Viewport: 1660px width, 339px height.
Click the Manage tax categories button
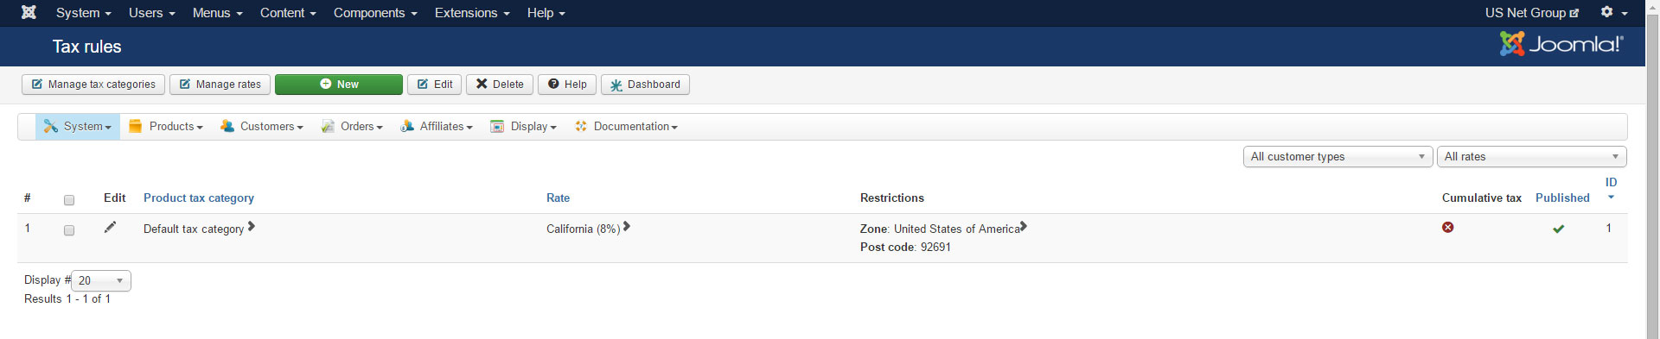(x=93, y=85)
